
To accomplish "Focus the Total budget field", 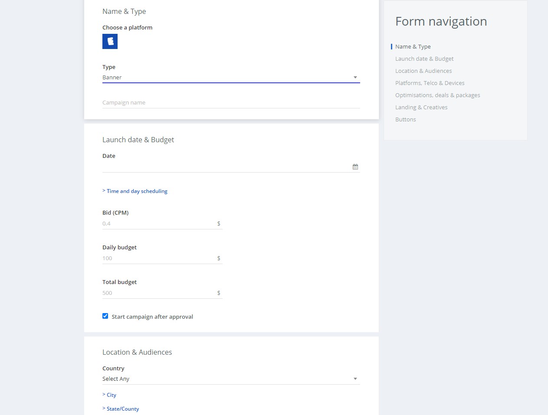I will pyautogui.click(x=162, y=293).
